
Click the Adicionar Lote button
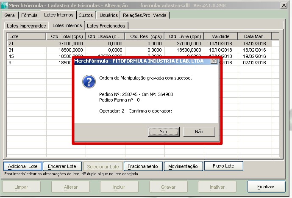pyautogui.click(x=23, y=166)
